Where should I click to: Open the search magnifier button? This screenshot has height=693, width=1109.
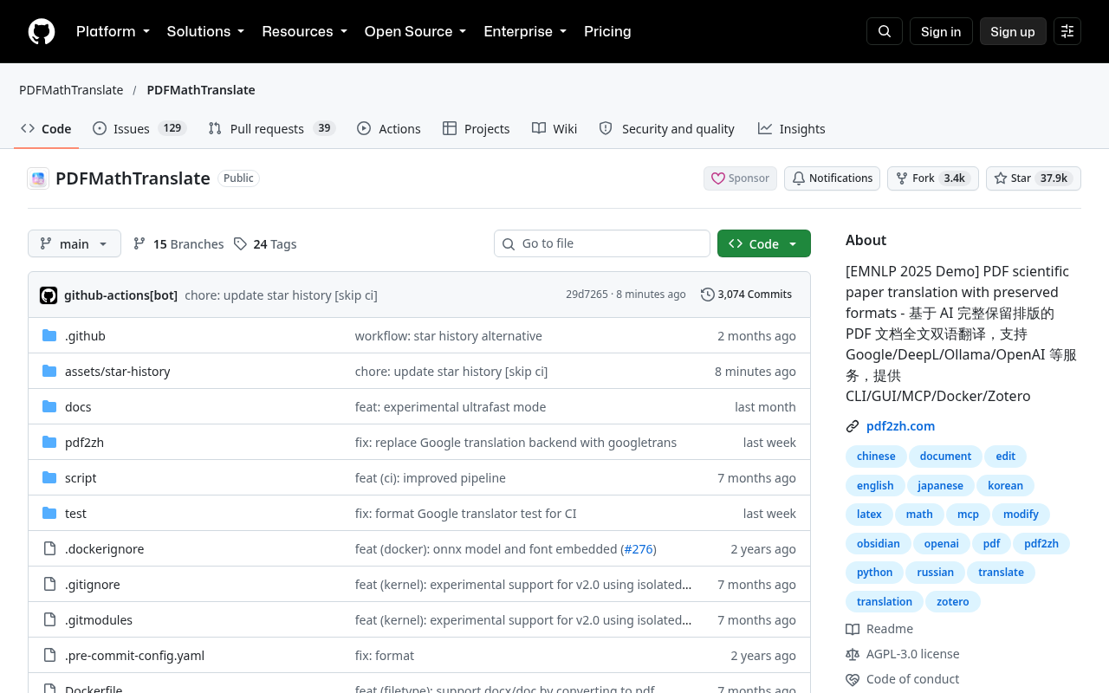[x=885, y=31]
